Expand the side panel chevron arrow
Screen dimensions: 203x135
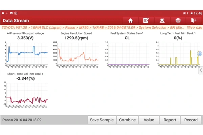click(201, 70)
